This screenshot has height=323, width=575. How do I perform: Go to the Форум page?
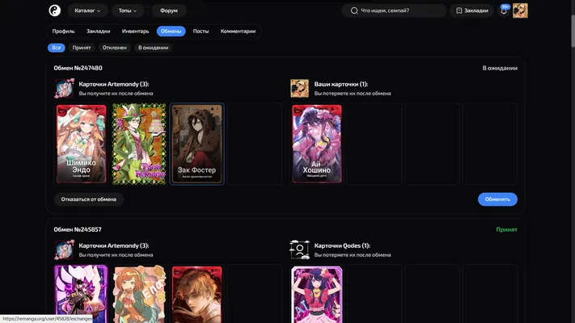pos(169,10)
